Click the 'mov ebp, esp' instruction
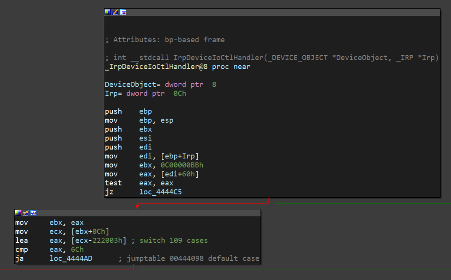This screenshot has width=451, height=280. [x=139, y=121]
